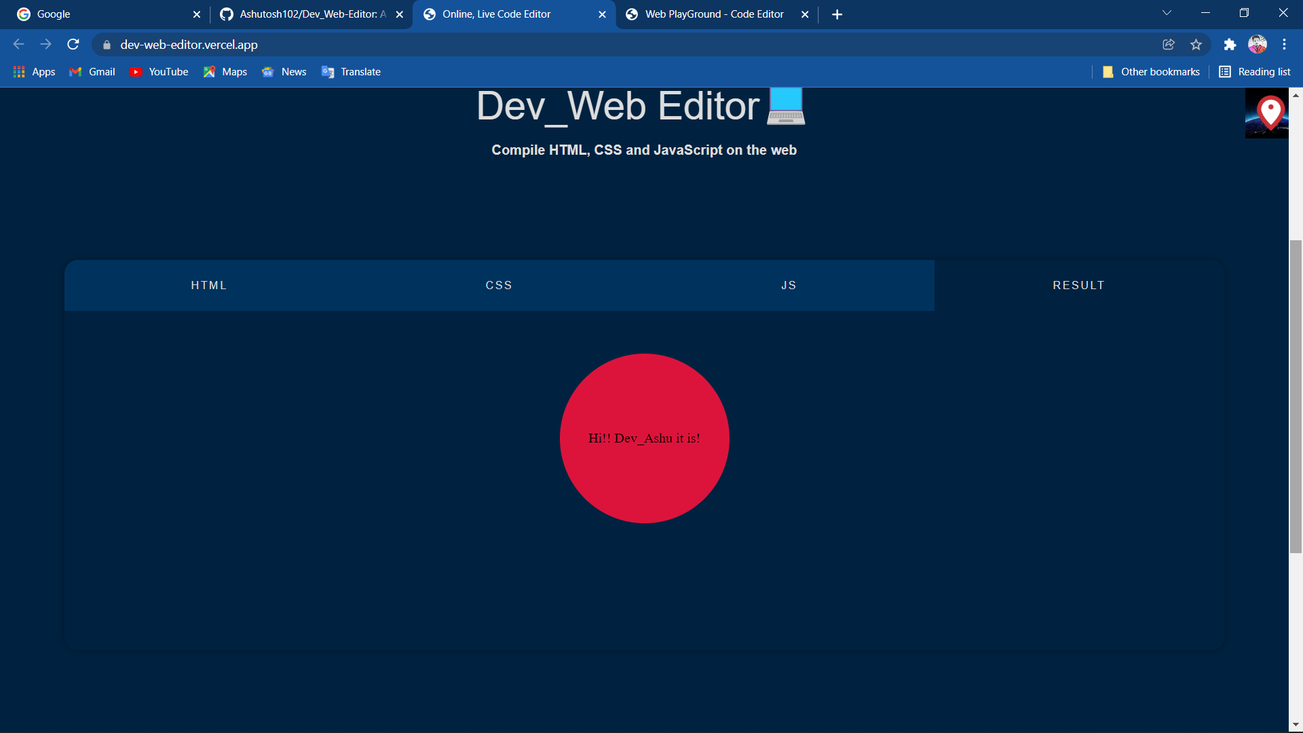Screen dimensions: 1303x733
Task: Click the share page icon in address bar
Action: pyautogui.click(x=1168, y=45)
